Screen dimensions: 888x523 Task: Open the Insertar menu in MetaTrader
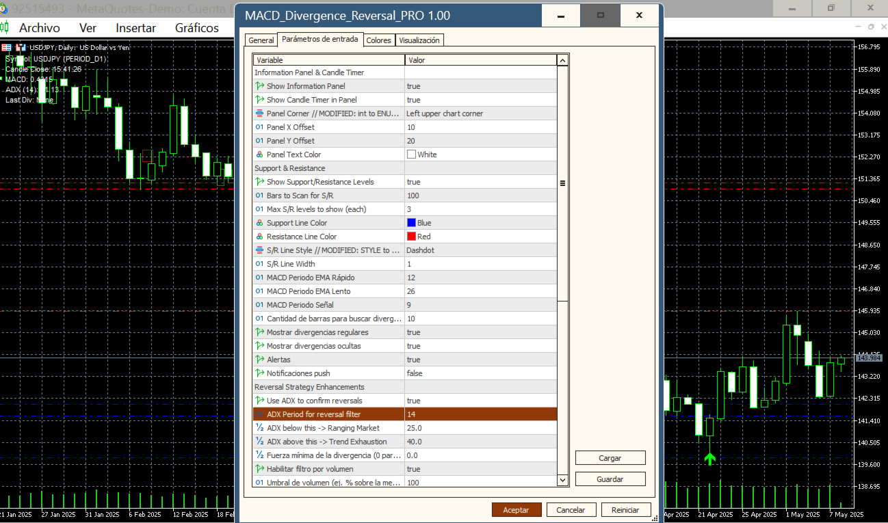tap(135, 28)
